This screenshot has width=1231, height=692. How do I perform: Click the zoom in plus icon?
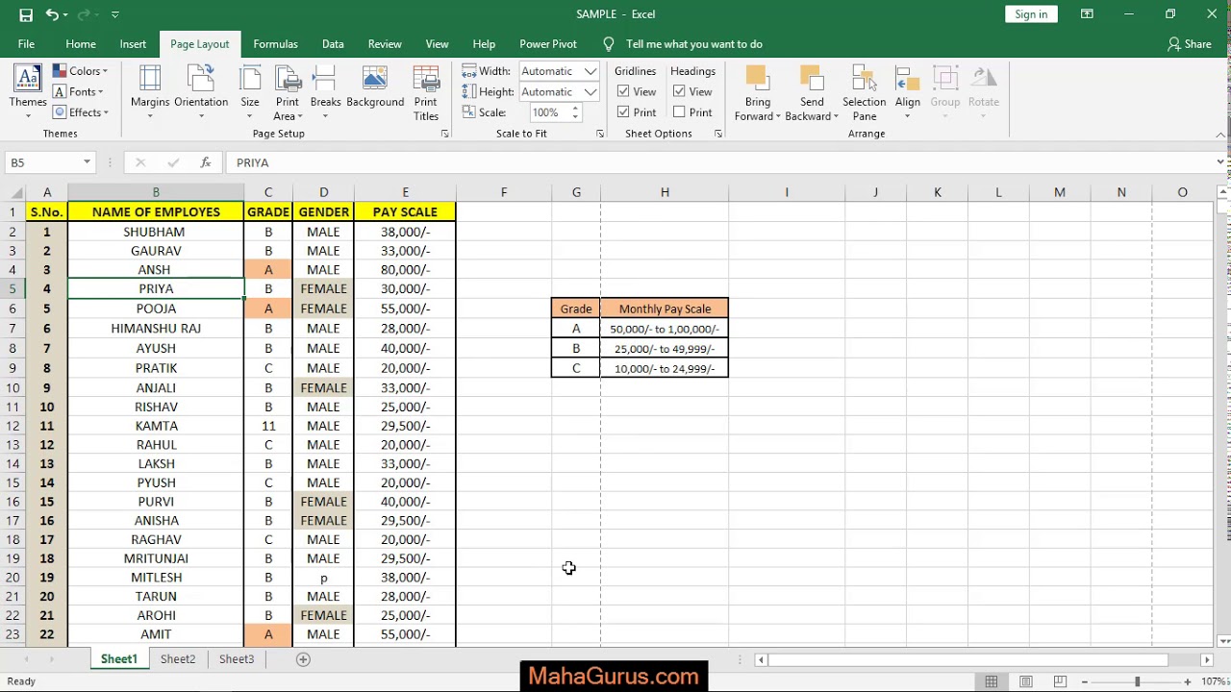pos(1188,681)
